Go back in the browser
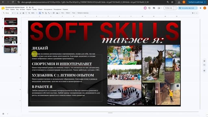This screenshot has width=208, height=117. point(3,2)
